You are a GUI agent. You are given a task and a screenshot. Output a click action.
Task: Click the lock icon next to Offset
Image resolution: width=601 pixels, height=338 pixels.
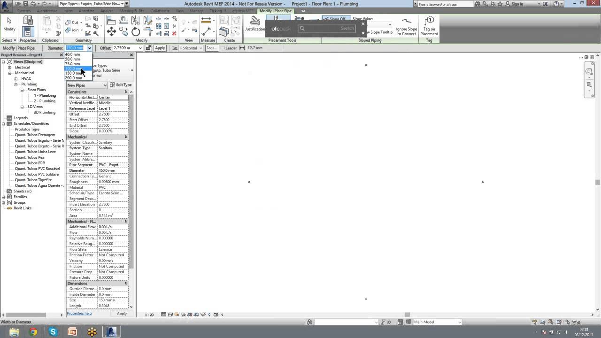tap(148, 48)
